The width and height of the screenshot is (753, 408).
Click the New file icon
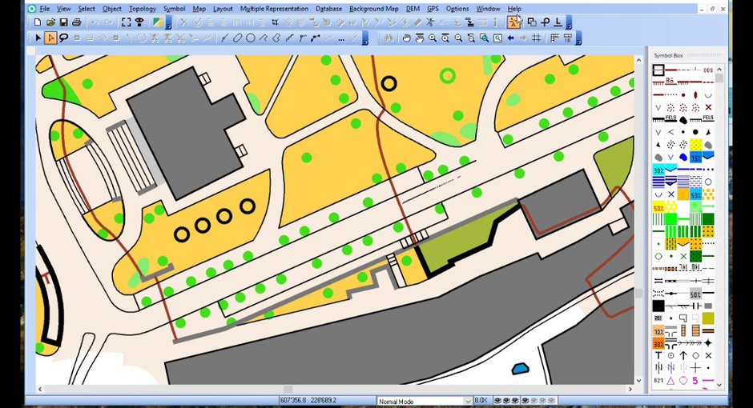[x=38, y=22]
